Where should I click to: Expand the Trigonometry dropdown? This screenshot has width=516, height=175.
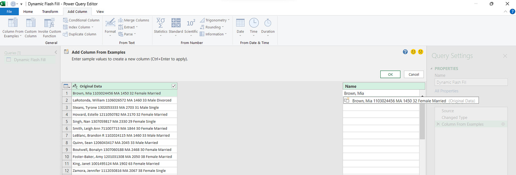pyautogui.click(x=229, y=20)
